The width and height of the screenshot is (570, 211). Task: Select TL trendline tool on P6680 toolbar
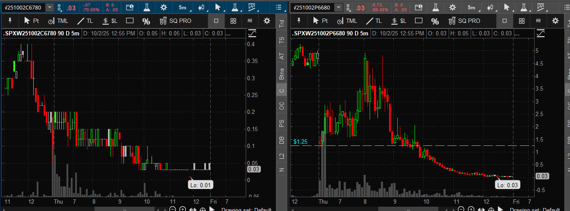point(374,20)
